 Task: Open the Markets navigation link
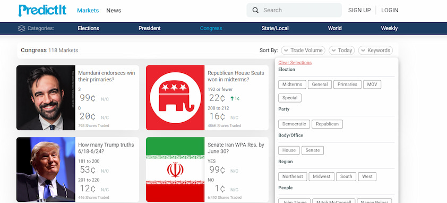(x=88, y=11)
